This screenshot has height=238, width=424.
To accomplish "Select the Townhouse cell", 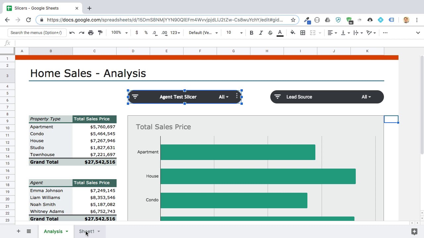I will pyautogui.click(x=51, y=155).
